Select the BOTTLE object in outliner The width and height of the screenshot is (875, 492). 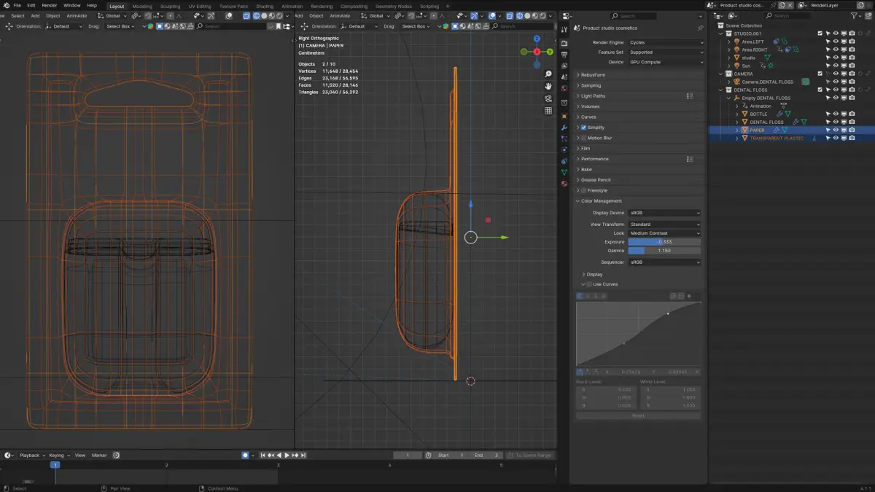tap(758, 114)
